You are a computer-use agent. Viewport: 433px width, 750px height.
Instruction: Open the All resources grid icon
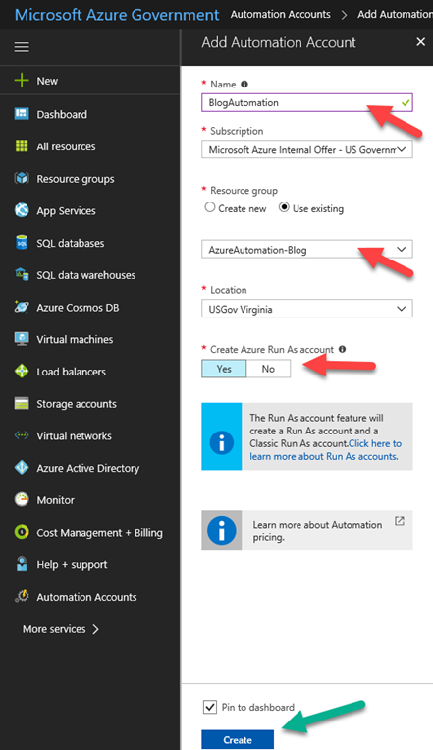[22, 145]
